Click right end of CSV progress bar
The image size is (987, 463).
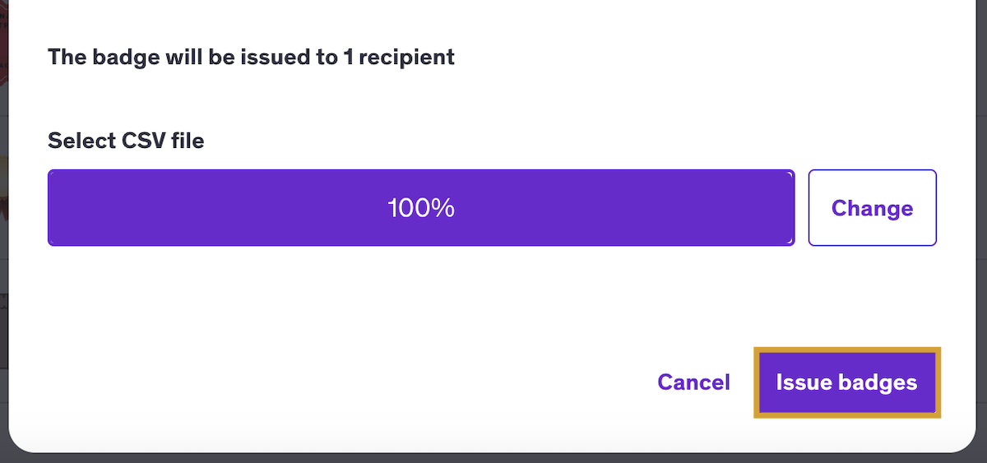pos(781,208)
